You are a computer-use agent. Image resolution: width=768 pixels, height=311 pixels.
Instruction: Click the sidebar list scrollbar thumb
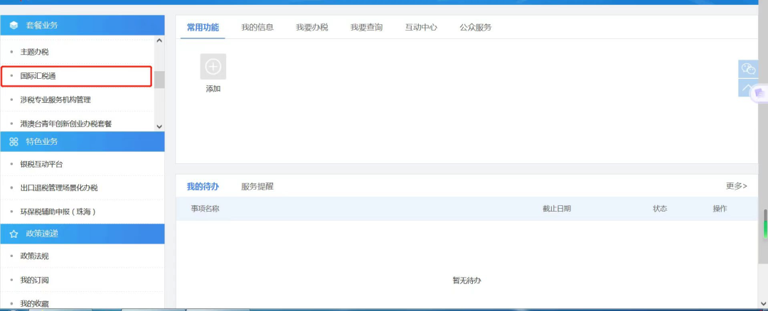point(159,80)
